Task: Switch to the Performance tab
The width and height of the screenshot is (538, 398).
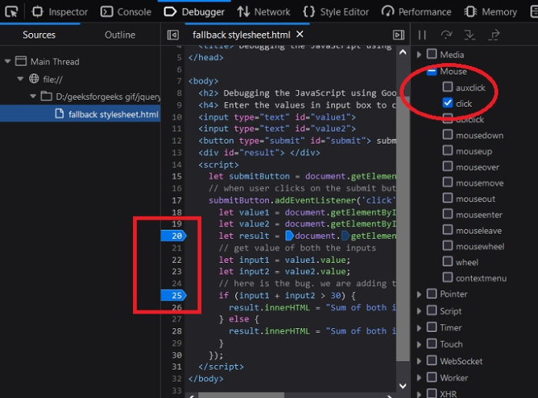Action: (x=417, y=12)
